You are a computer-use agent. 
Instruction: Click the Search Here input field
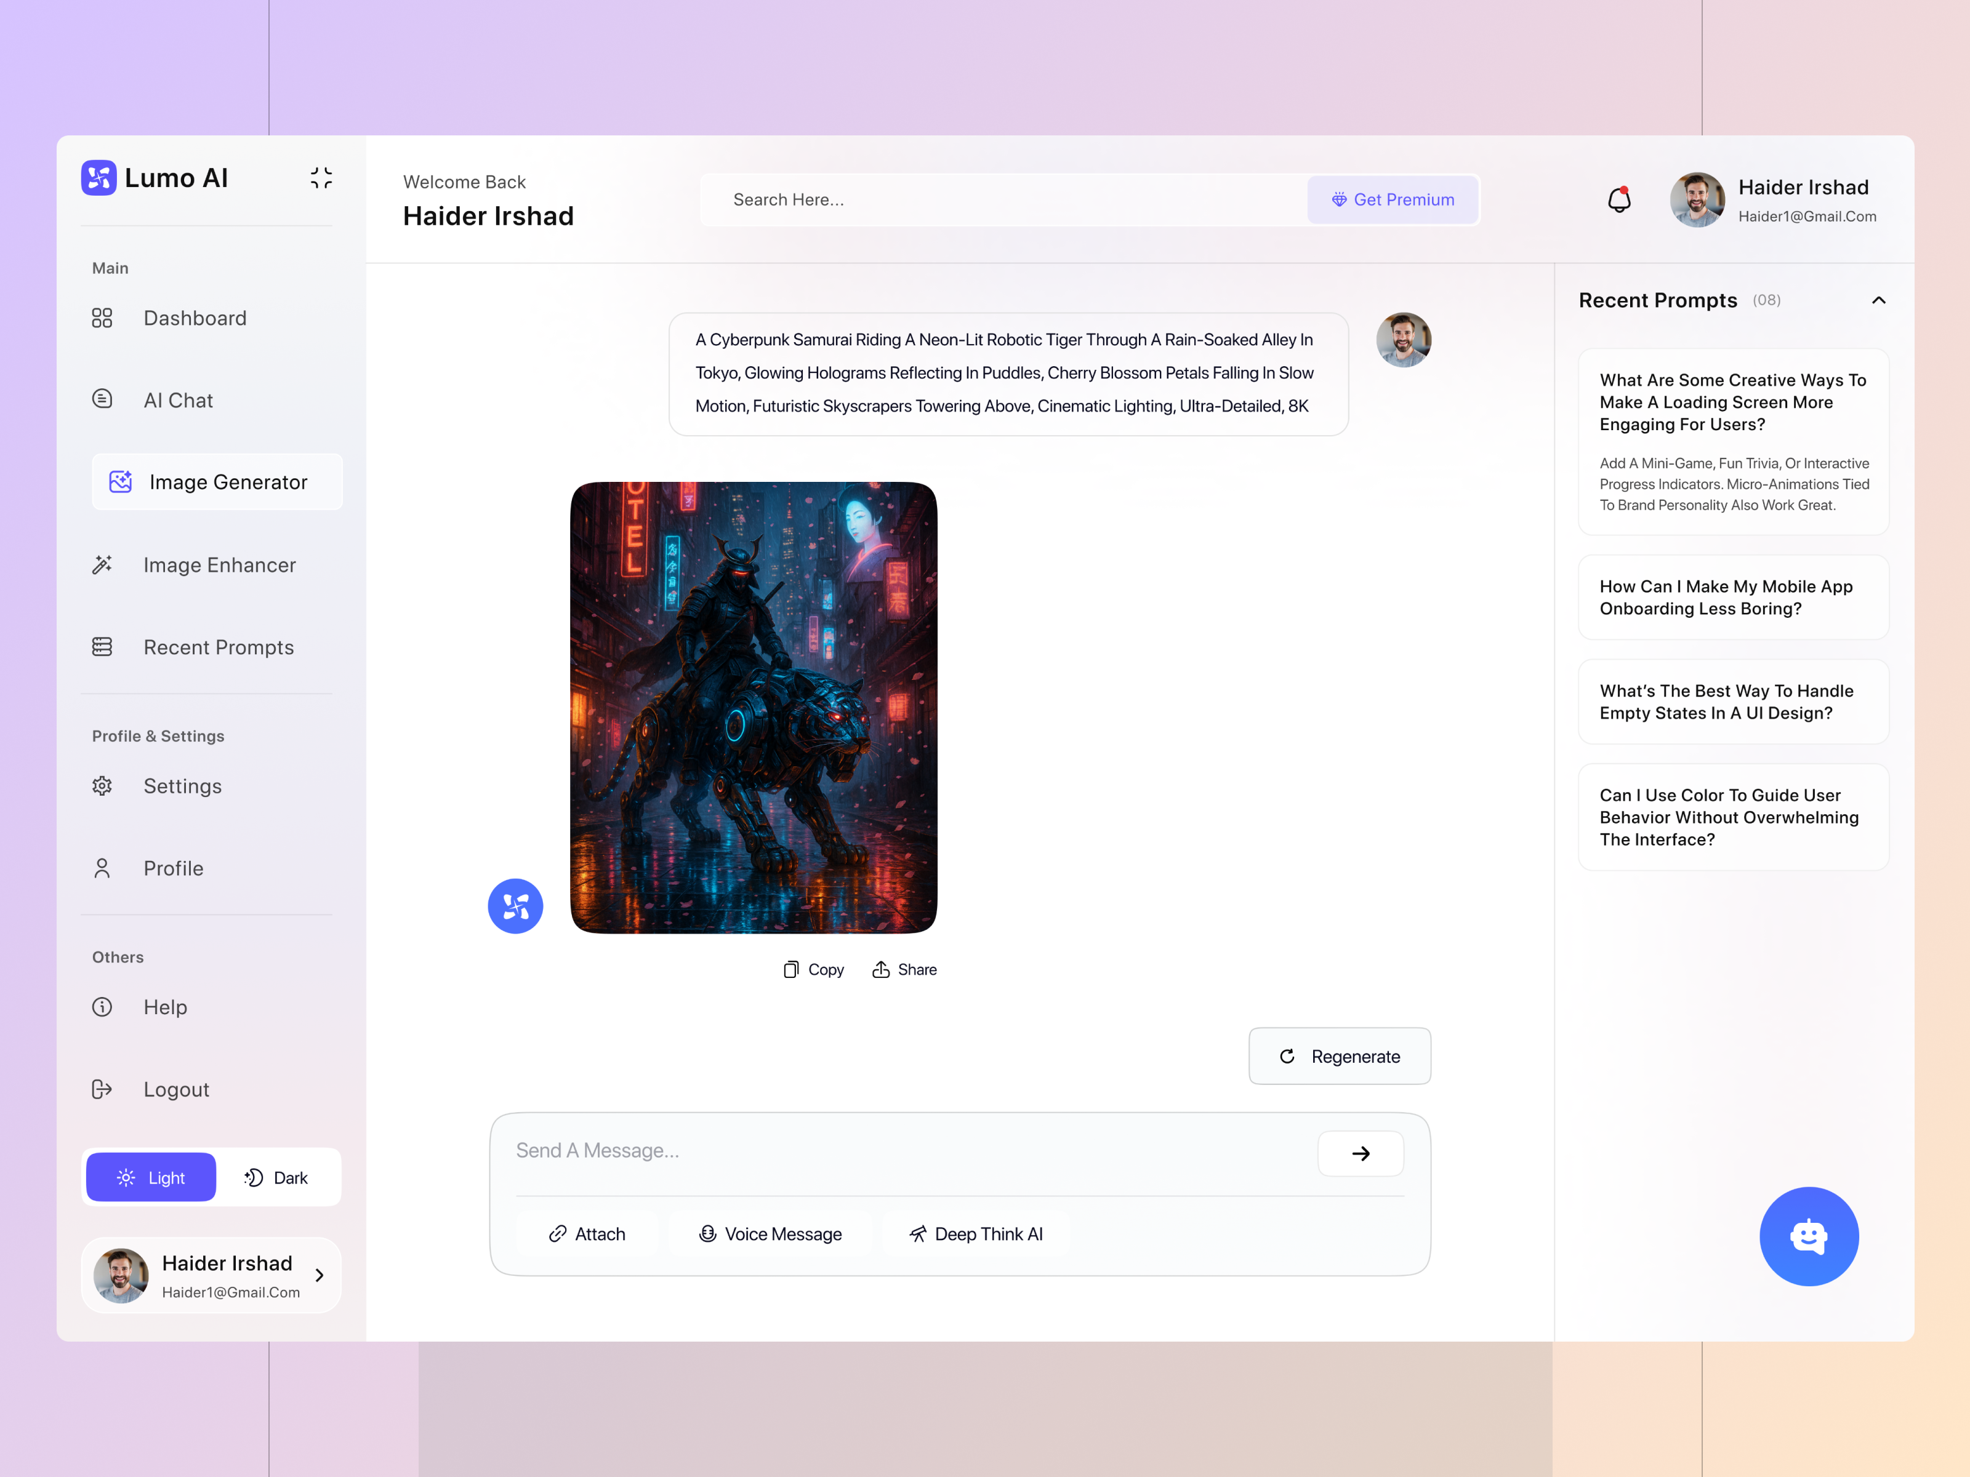click(x=979, y=199)
